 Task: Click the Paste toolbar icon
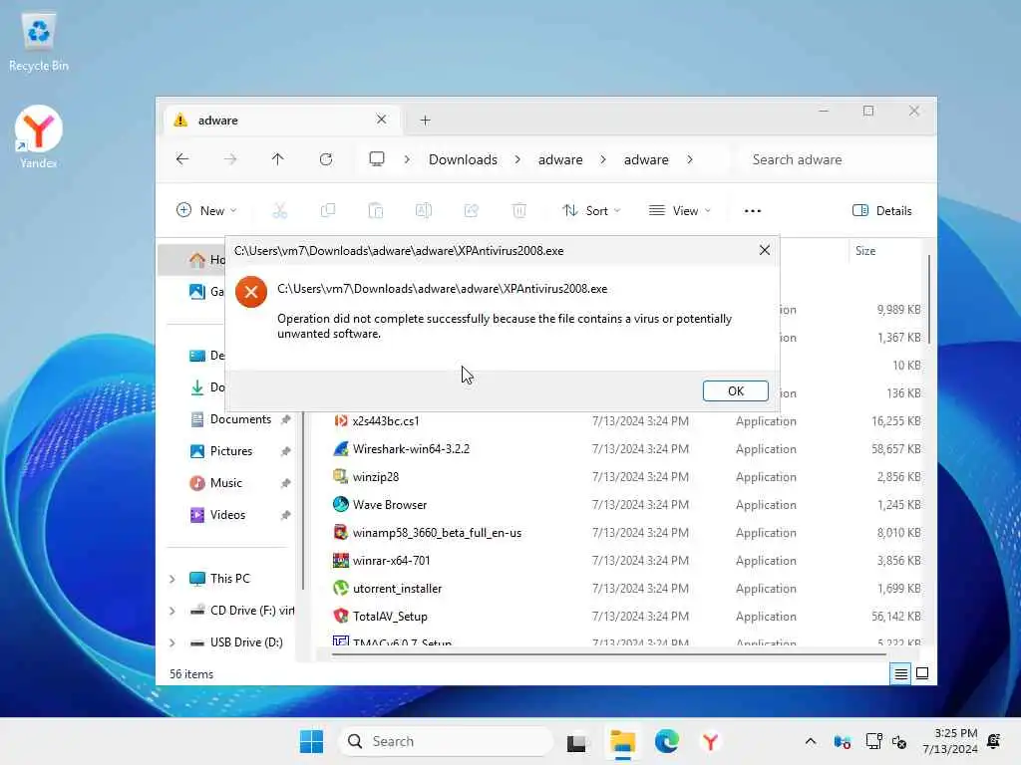376,210
